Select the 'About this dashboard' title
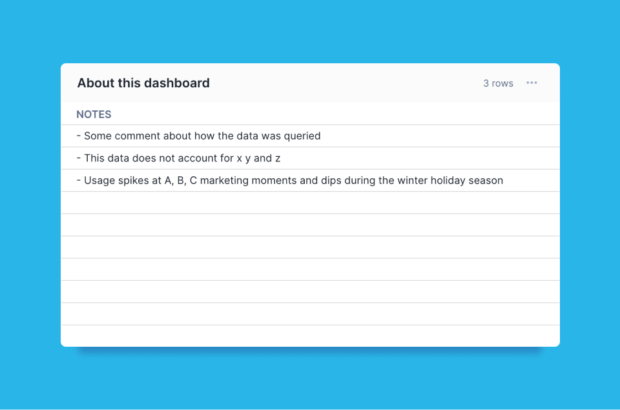The height and width of the screenshot is (410, 620). (x=143, y=83)
